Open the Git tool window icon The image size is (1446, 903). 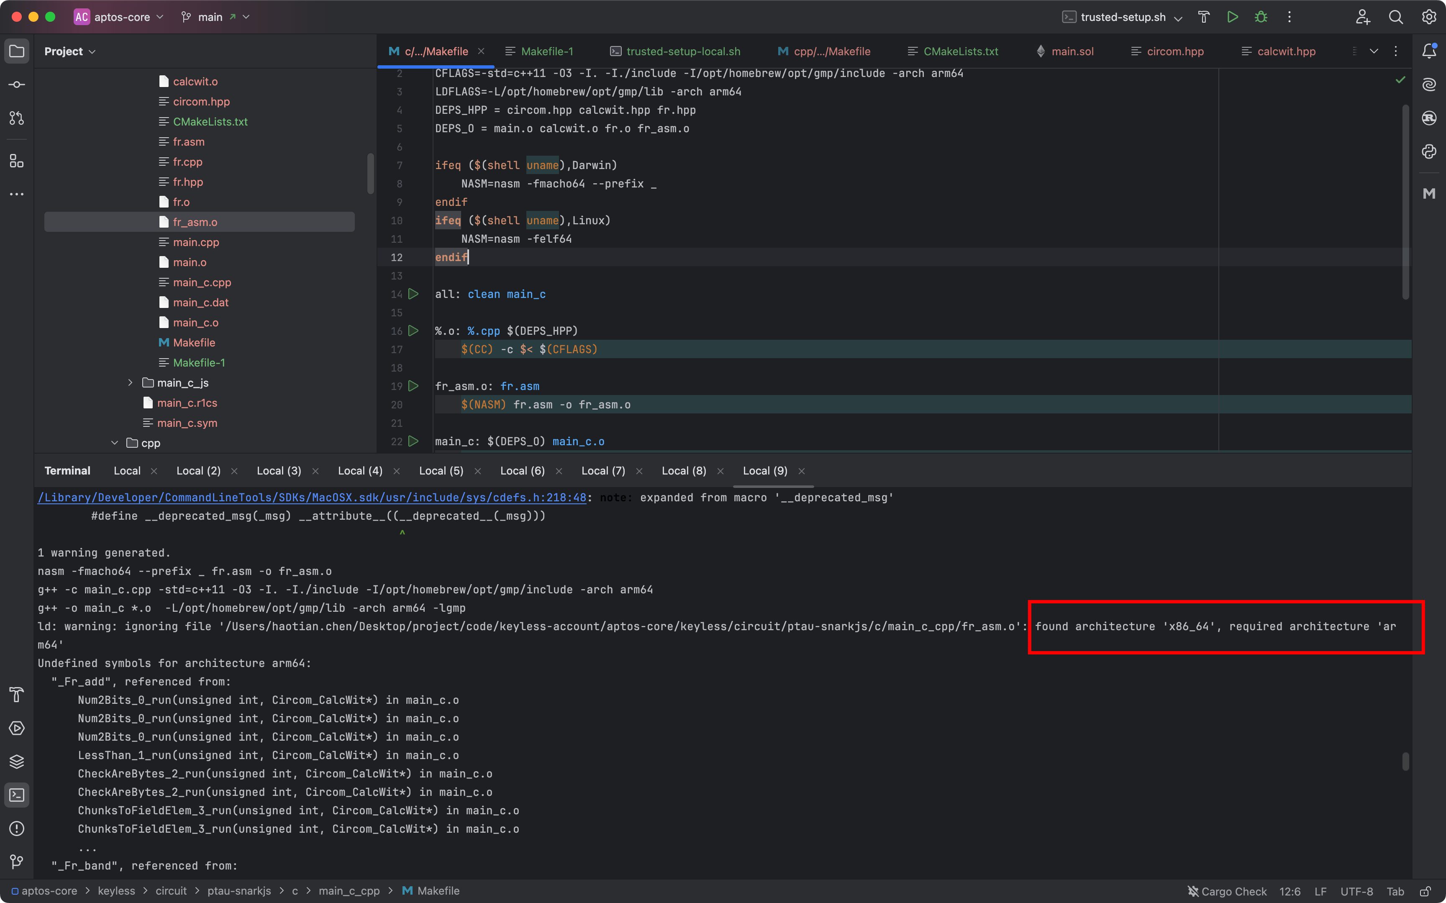(17, 862)
